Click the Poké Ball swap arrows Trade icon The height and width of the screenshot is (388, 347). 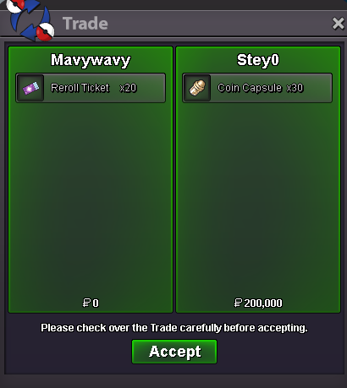[x=30, y=19]
